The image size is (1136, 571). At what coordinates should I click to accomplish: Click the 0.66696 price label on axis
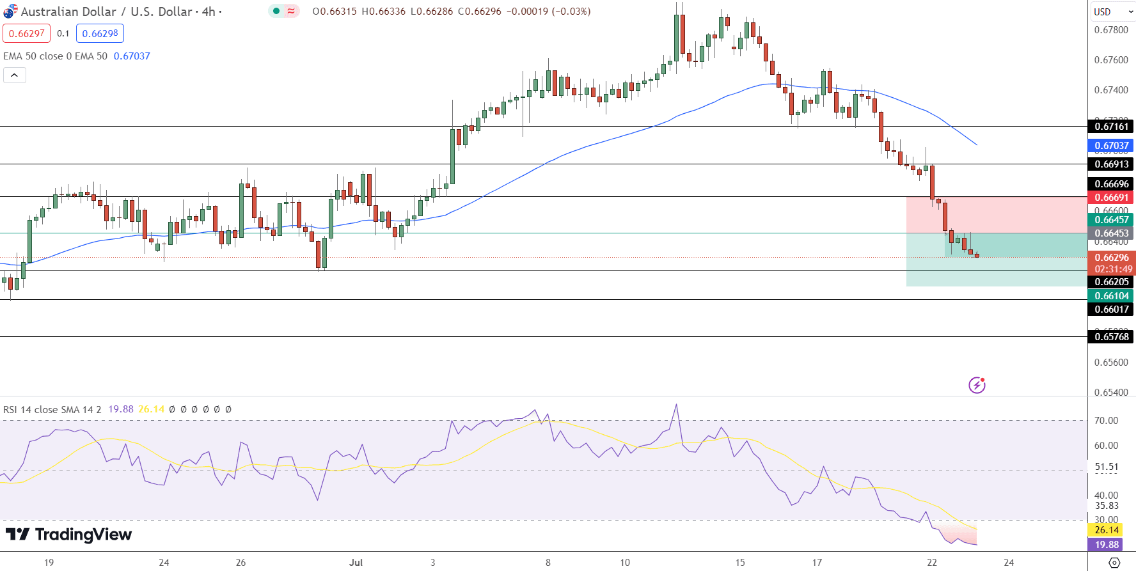1111,184
